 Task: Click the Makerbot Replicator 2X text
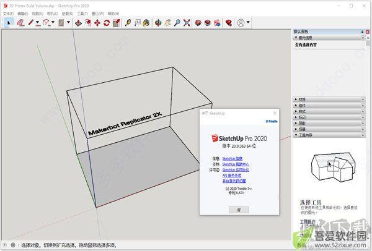point(125,124)
